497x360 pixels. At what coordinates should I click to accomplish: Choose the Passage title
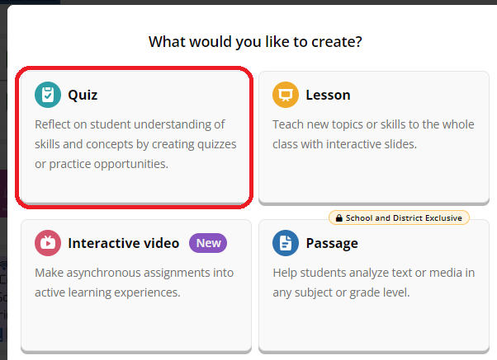point(332,243)
